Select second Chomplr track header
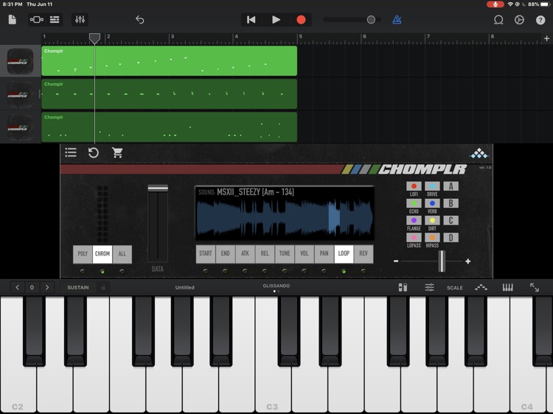The image size is (553, 414). tap(20, 94)
